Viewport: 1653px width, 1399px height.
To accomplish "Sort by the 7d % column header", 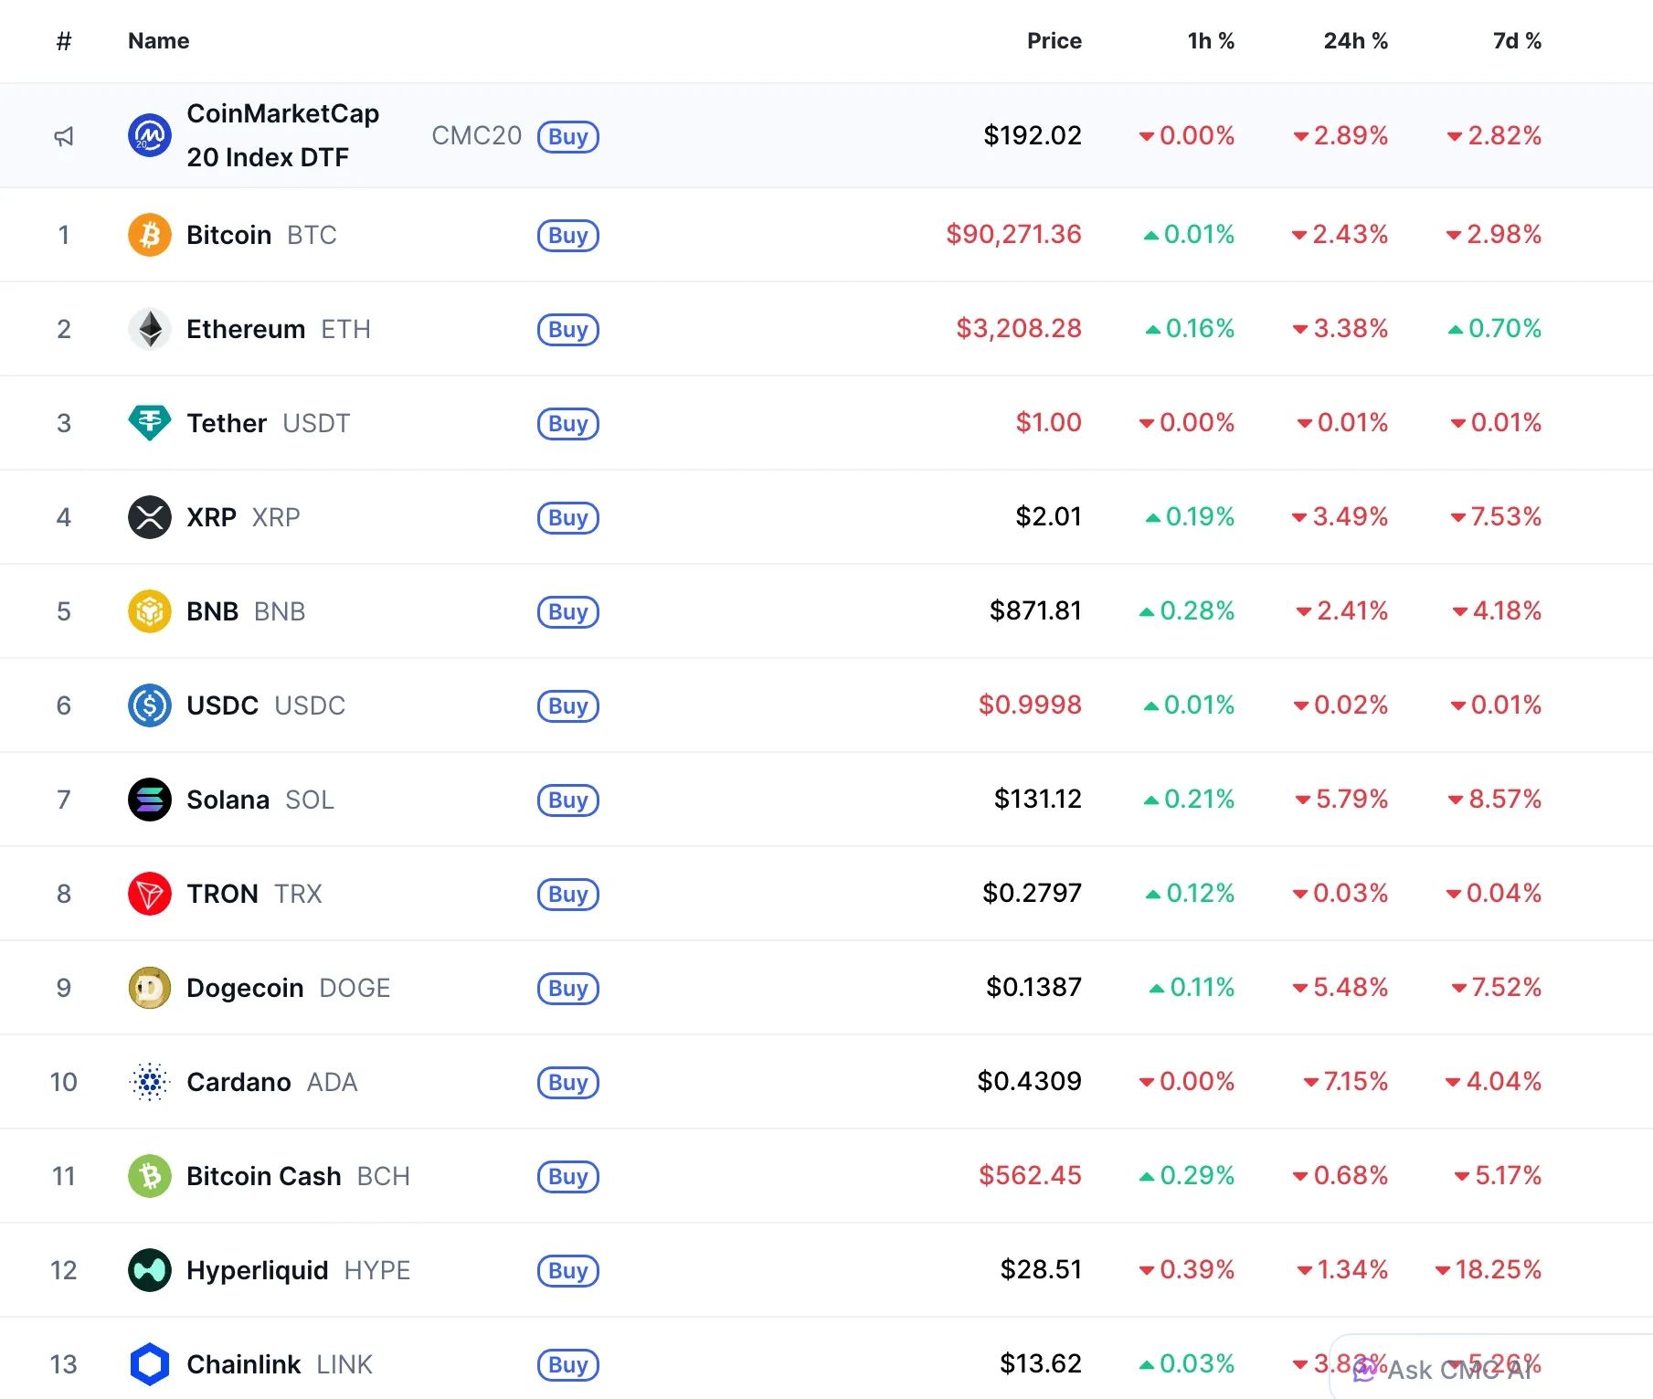I will pos(1517,40).
